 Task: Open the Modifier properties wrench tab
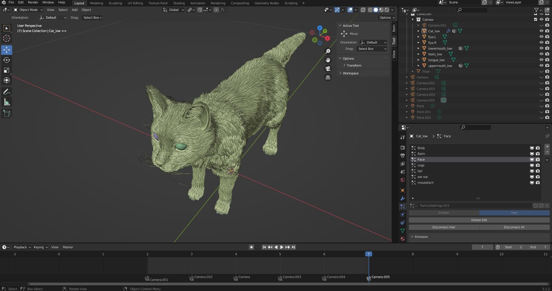click(x=403, y=198)
